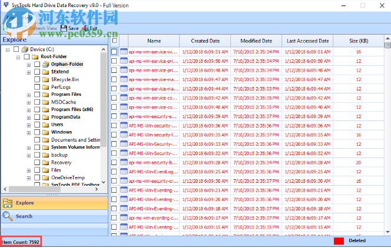Click the red Deleted legend swatch

(339, 241)
